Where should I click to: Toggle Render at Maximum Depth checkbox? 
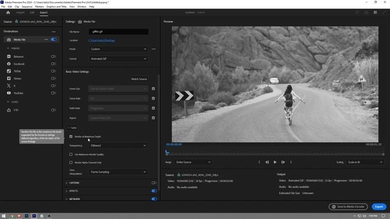click(71, 136)
